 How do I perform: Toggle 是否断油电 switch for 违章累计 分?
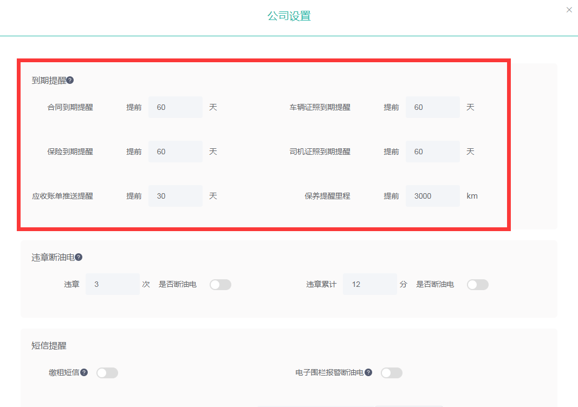pyautogui.click(x=478, y=285)
